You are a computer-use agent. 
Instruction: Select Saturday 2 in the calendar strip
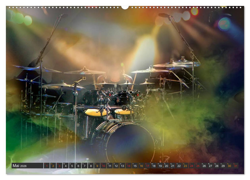click(x=53, y=166)
